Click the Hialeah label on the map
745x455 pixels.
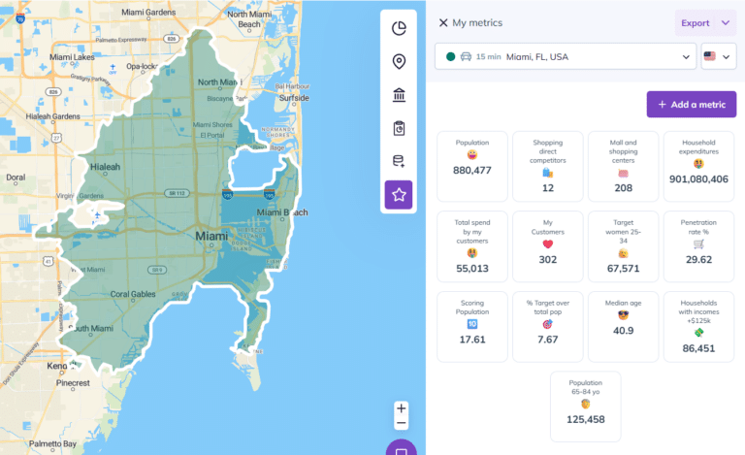[105, 167]
